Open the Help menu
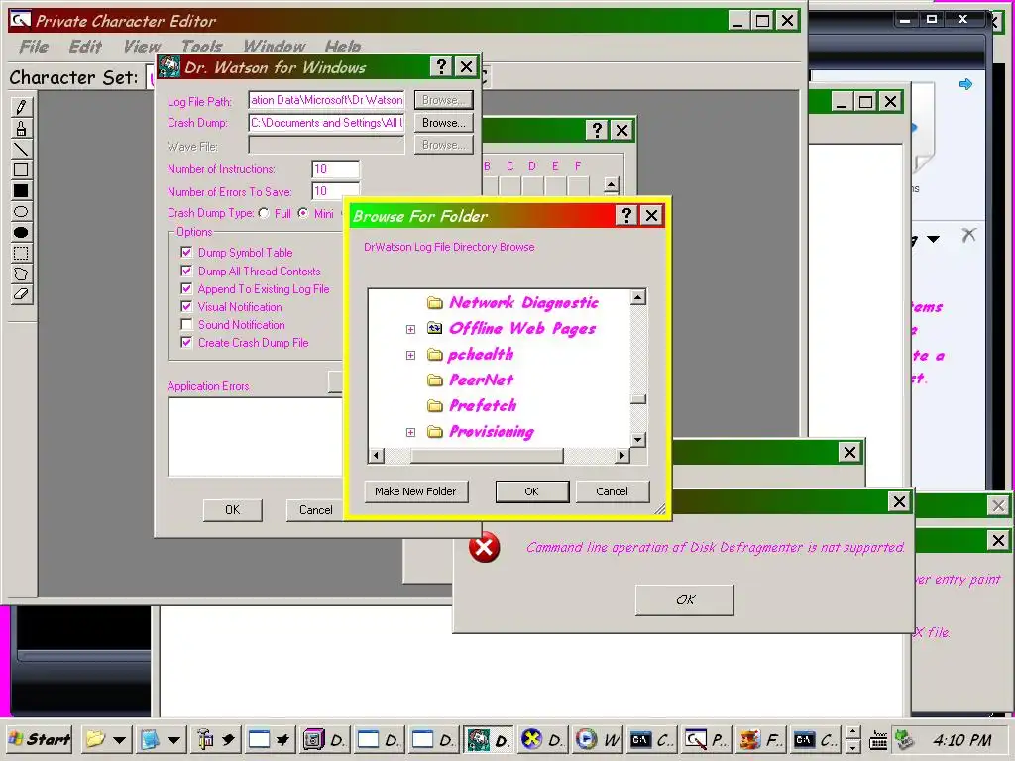The width and height of the screenshot is (1015, 761). click(342, 46)
